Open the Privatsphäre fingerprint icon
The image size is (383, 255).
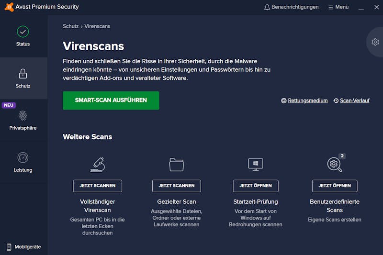coord(23,116)
